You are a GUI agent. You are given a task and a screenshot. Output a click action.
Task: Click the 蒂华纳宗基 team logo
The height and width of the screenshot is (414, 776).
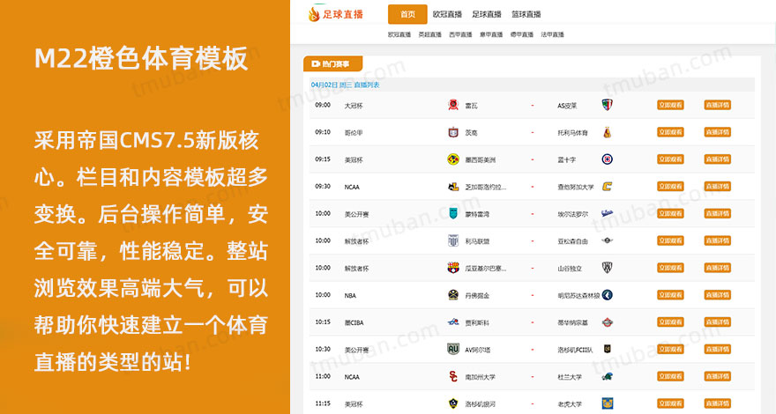[608, 322]
